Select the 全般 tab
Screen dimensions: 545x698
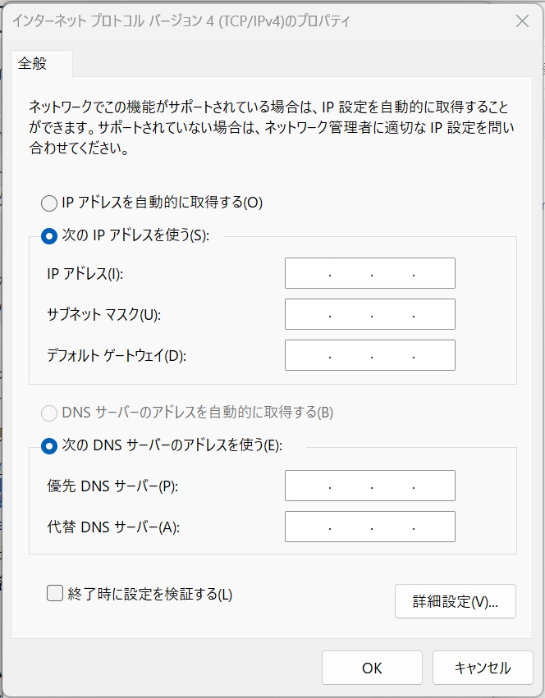[35, 63]
